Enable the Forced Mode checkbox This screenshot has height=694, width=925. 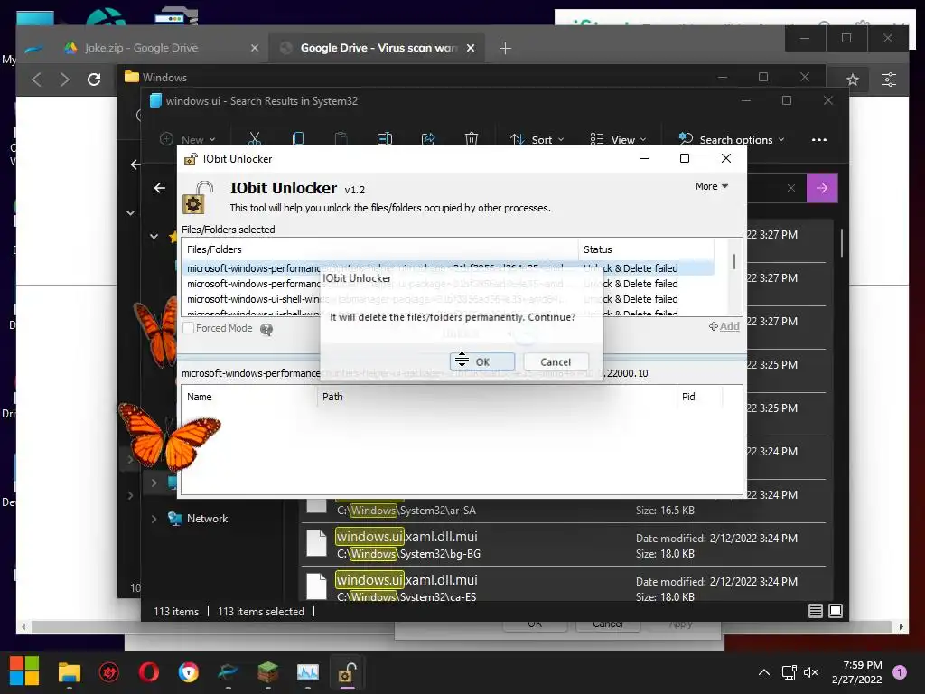coord(189,328)
